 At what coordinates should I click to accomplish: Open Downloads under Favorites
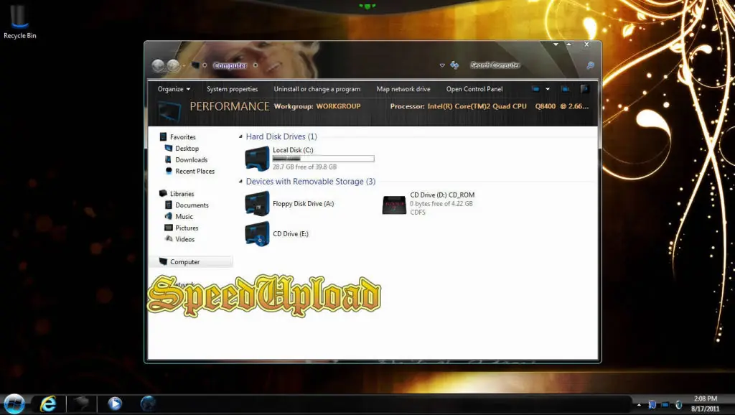(191, 160)
